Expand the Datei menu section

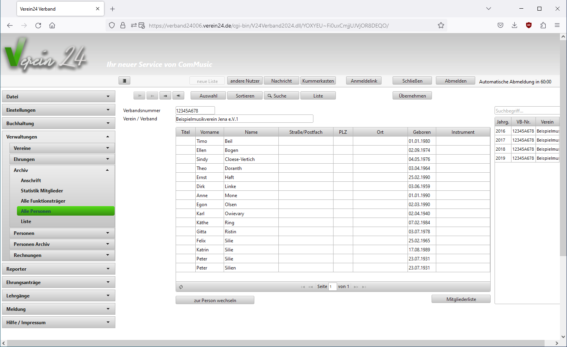tap(59, 96)
